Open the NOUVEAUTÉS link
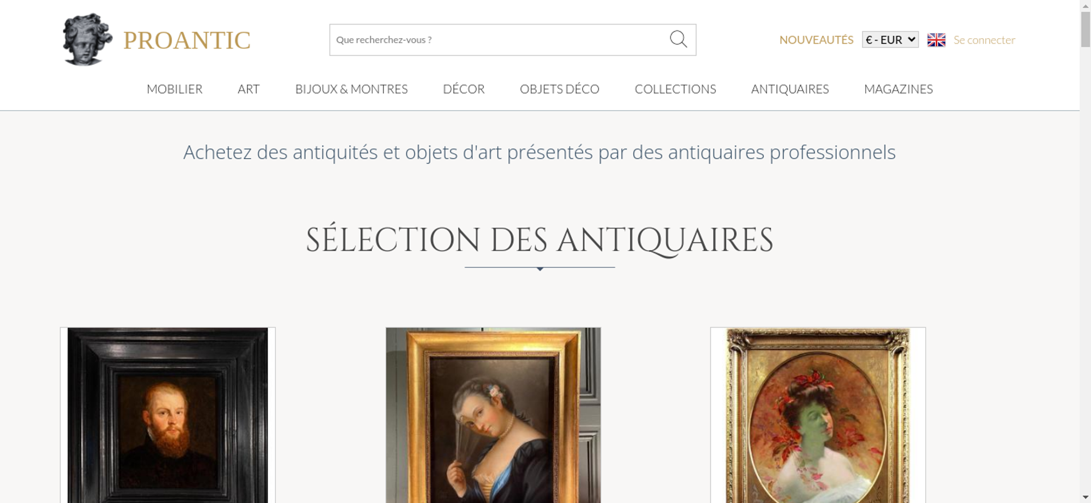The height and width of the screenshot is (503, 1091). [816, 40]
